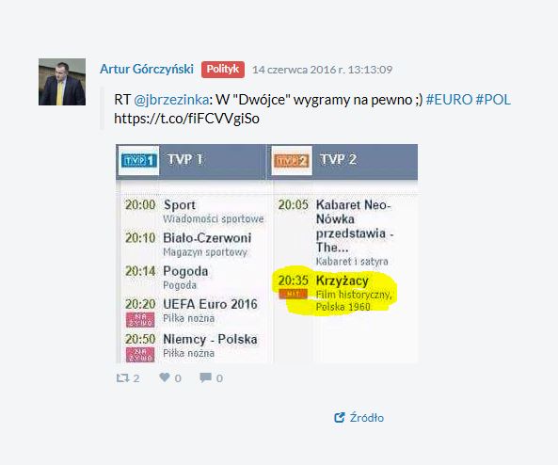Click the red Polityk tag
Viewport: 558px width, 465px height.
click(x=223, y=69)
